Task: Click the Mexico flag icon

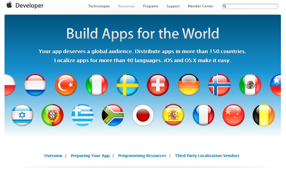Action: 250,85
